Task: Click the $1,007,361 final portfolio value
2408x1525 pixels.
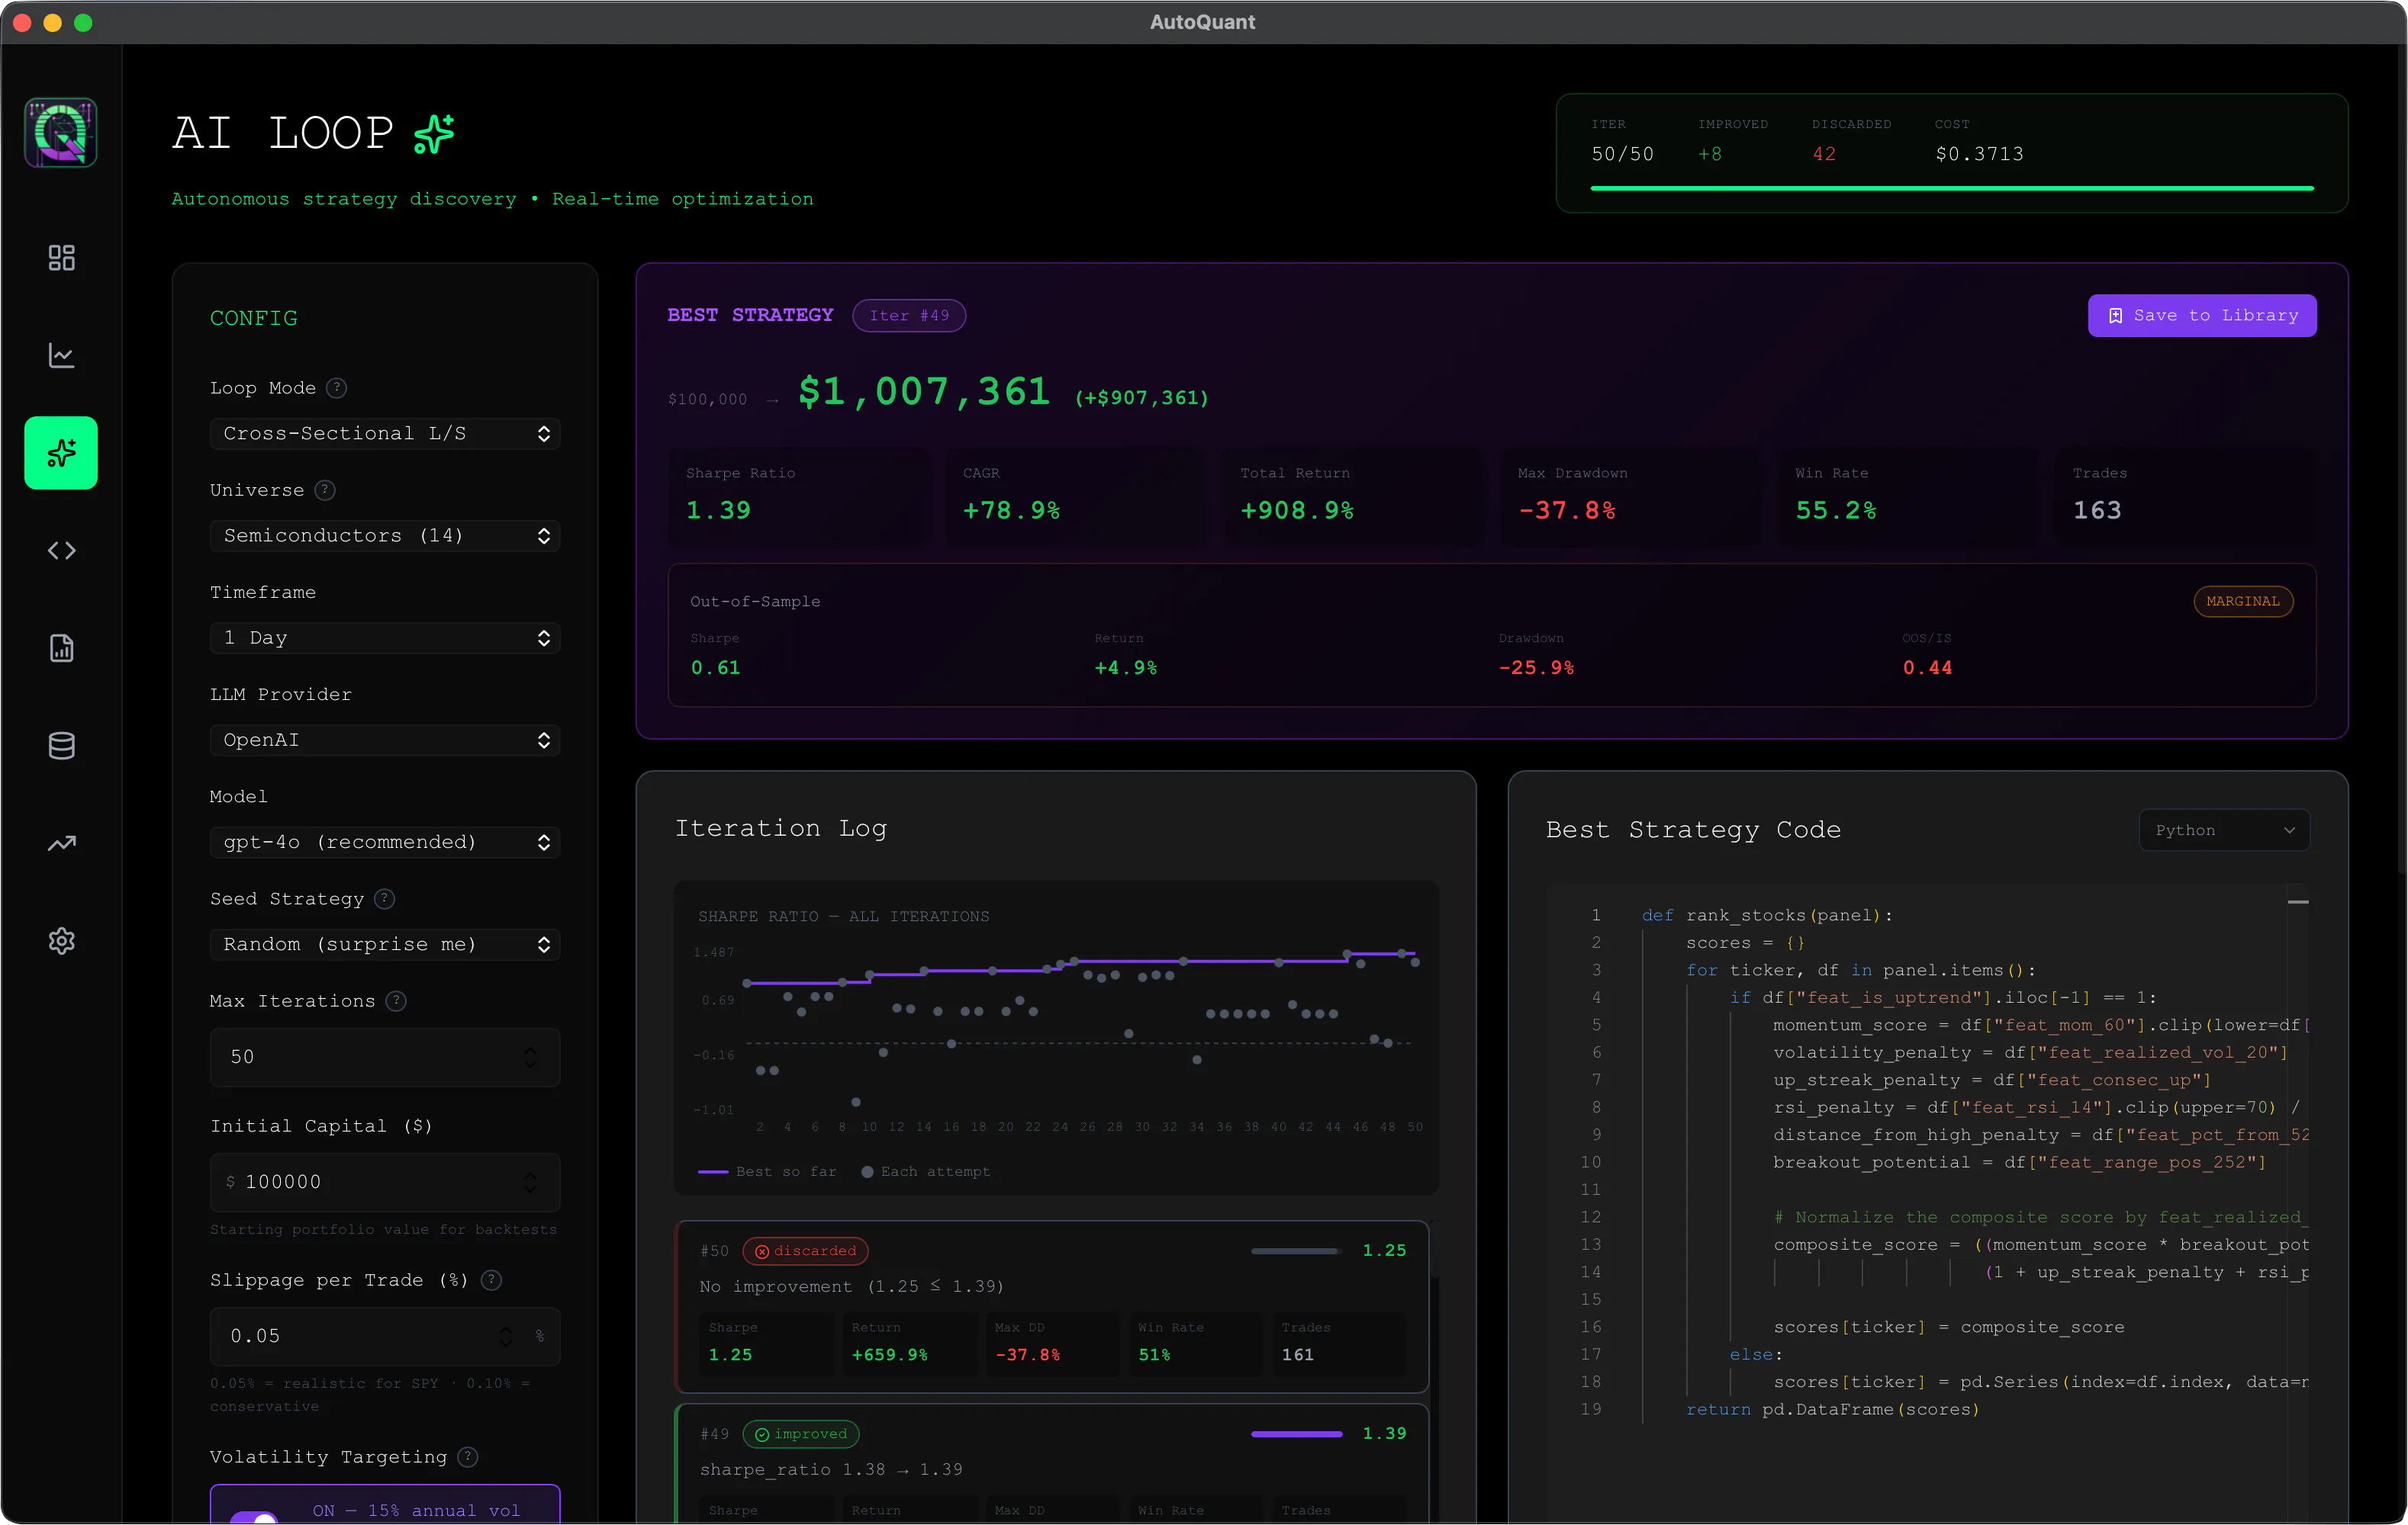Action: pyautogui.click(x=924, y=392)
